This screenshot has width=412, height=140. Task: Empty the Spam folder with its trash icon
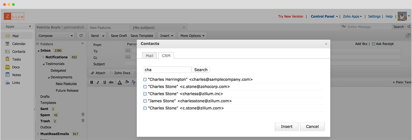pyautogui.click(x=83, y=114)
